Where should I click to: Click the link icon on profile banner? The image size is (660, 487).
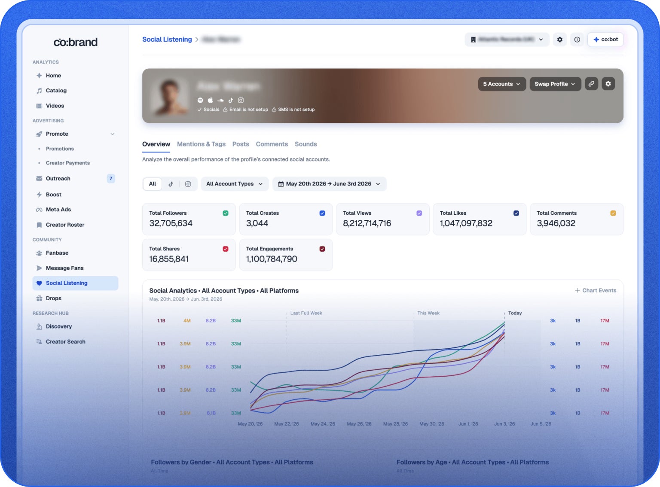[x=591, y=84]
